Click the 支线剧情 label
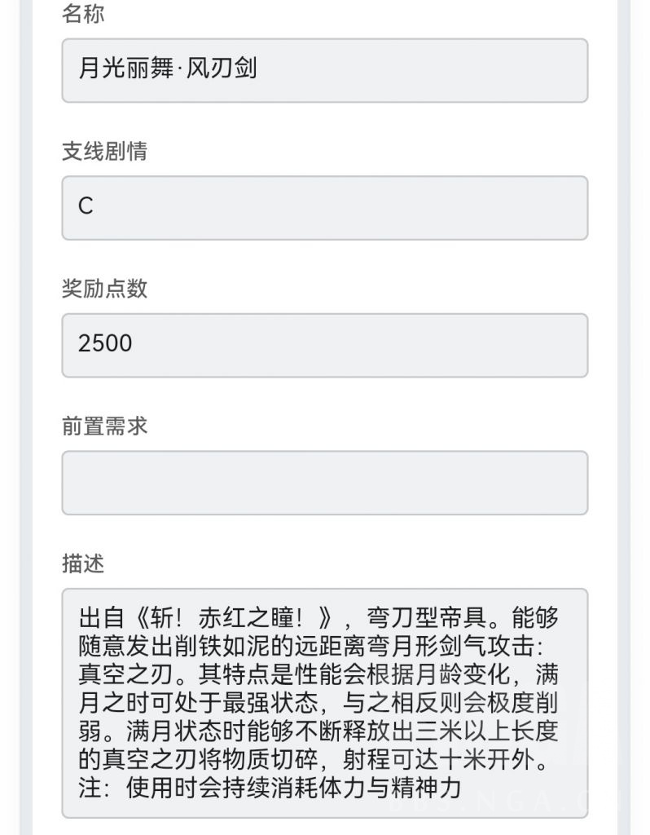 (104, 151)
